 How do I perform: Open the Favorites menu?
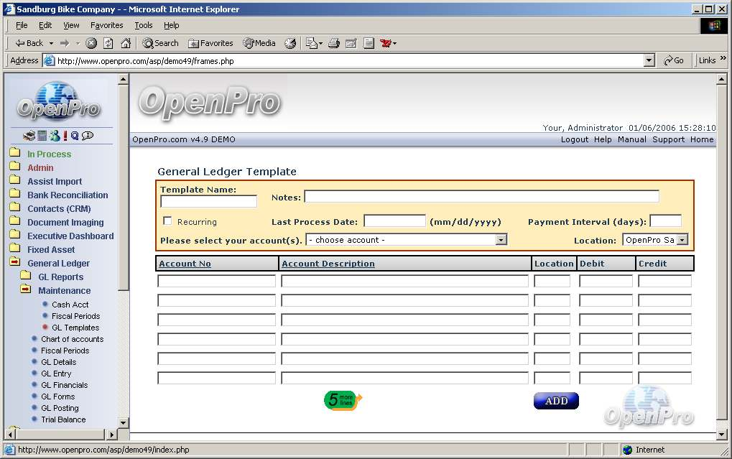coord(106,25)
